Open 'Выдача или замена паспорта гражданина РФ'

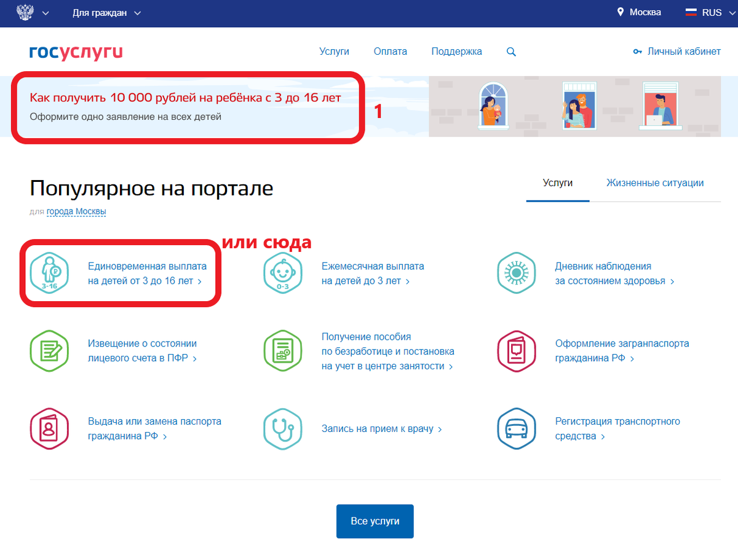tap(154, 429)
